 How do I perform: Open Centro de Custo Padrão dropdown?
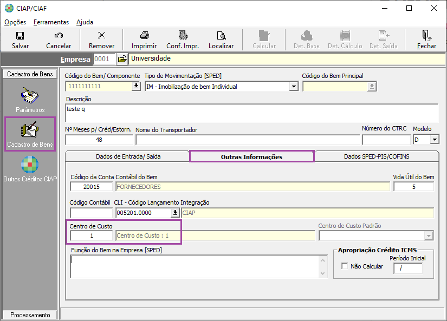(x=429, y=236)
